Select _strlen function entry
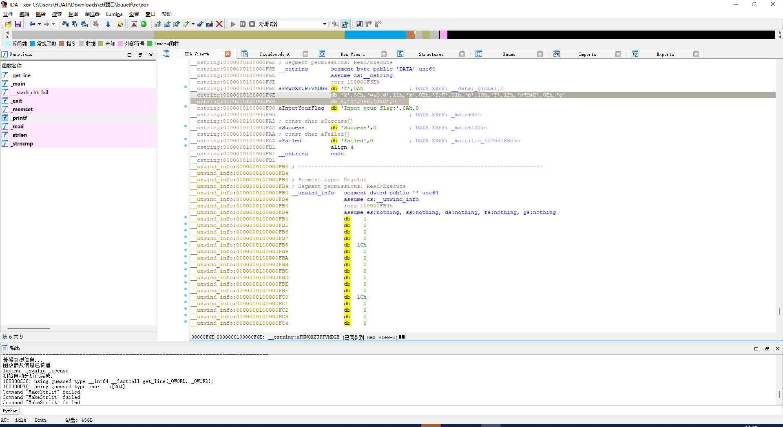783x427 pixels. (78, 135)
